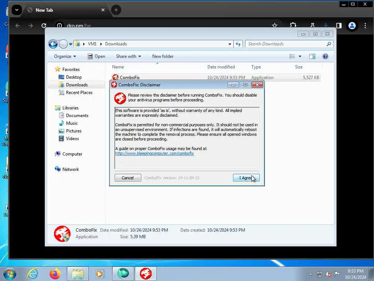
Task: Click the VM1 breadcrumb in address bar
Action: tap(92, 44)
